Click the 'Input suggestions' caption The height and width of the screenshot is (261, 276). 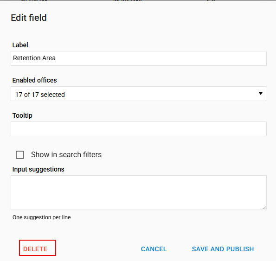click(39, 169)
